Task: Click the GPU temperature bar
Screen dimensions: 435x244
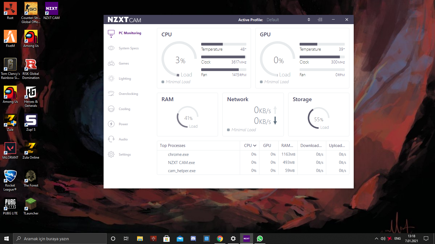Action: coord(322,44)
